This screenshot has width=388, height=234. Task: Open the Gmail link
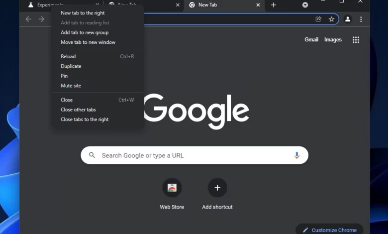pyautogui.click(x=311, y=40)
